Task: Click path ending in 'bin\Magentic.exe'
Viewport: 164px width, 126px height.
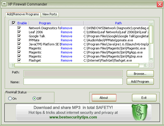Action: pyautogui.click(x=115, y=48)
